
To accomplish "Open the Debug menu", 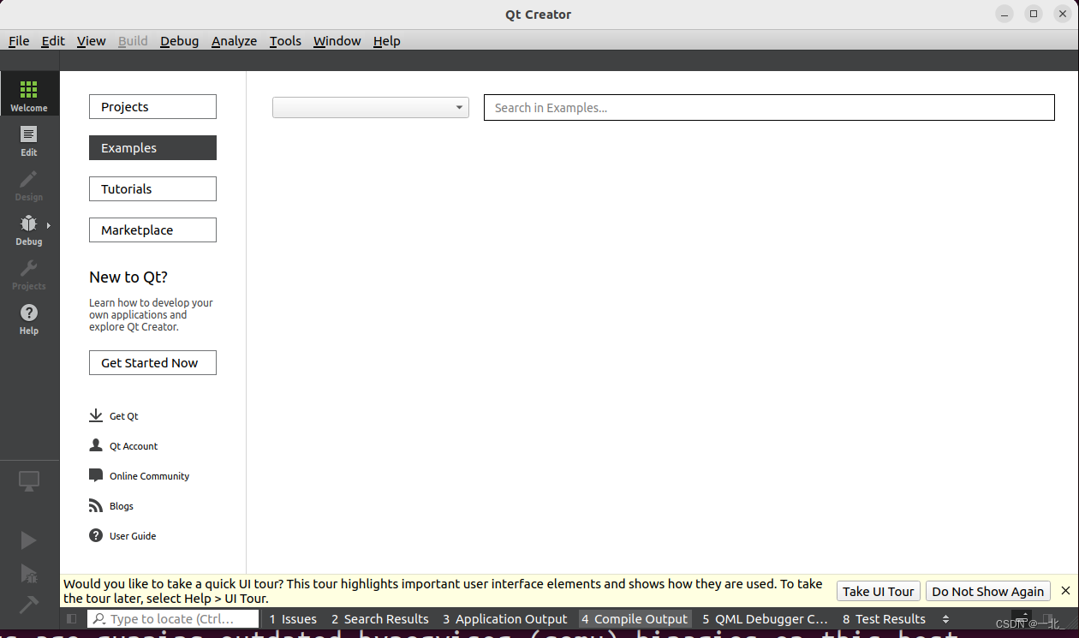I will pos(179,40).
